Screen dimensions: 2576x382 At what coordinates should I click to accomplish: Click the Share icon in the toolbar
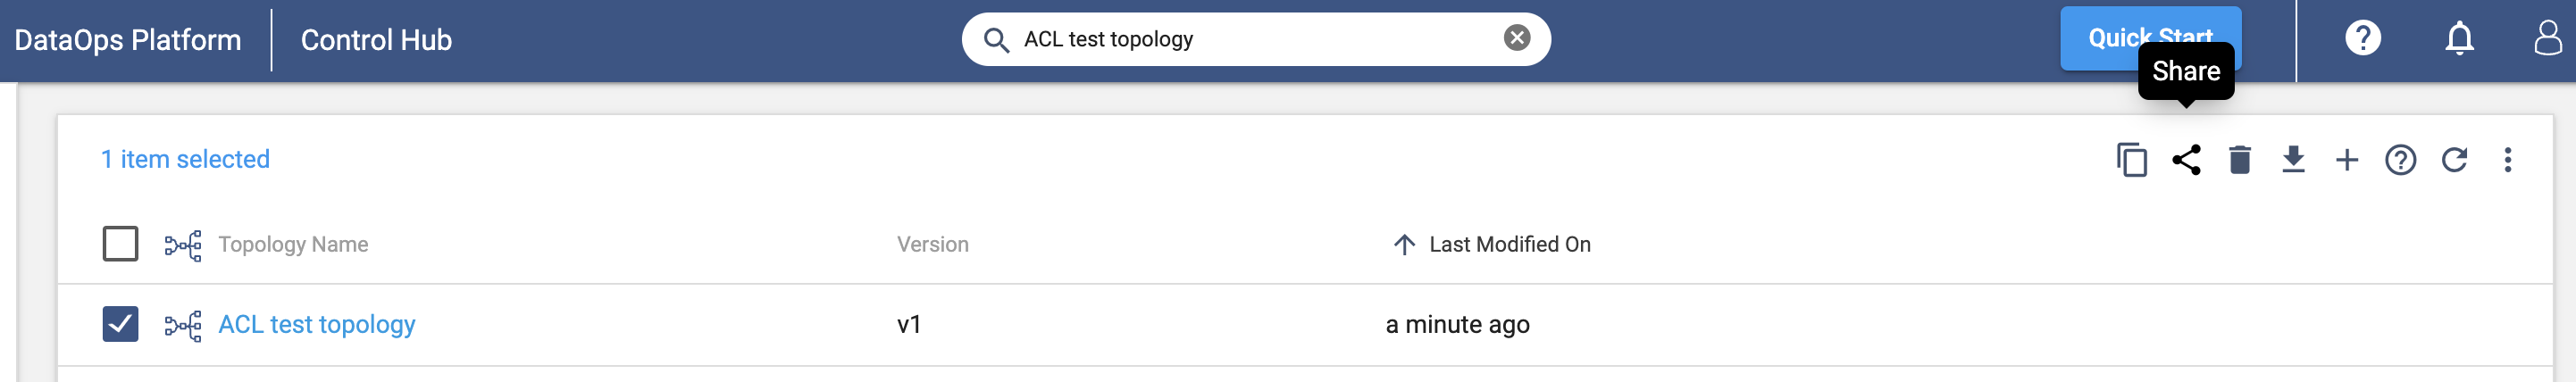coord(2186,160)
